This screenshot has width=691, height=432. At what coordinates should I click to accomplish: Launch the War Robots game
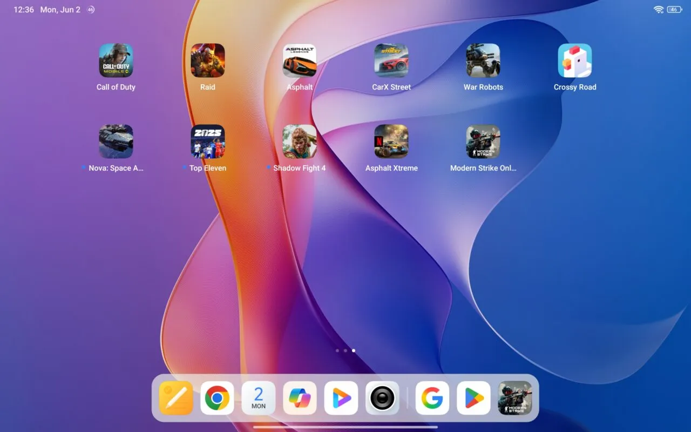pos(483,60)
